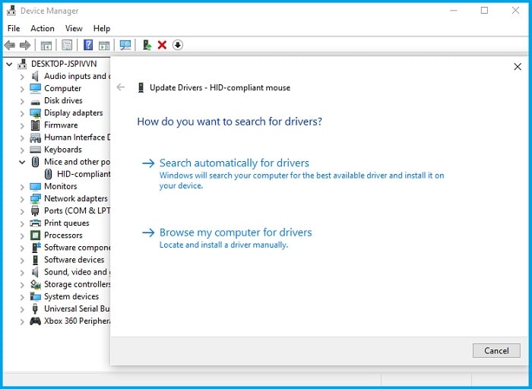532x389 pixels.
Task: Collapse the Mice and other pointing devices category
Action: tap(22, 162)
